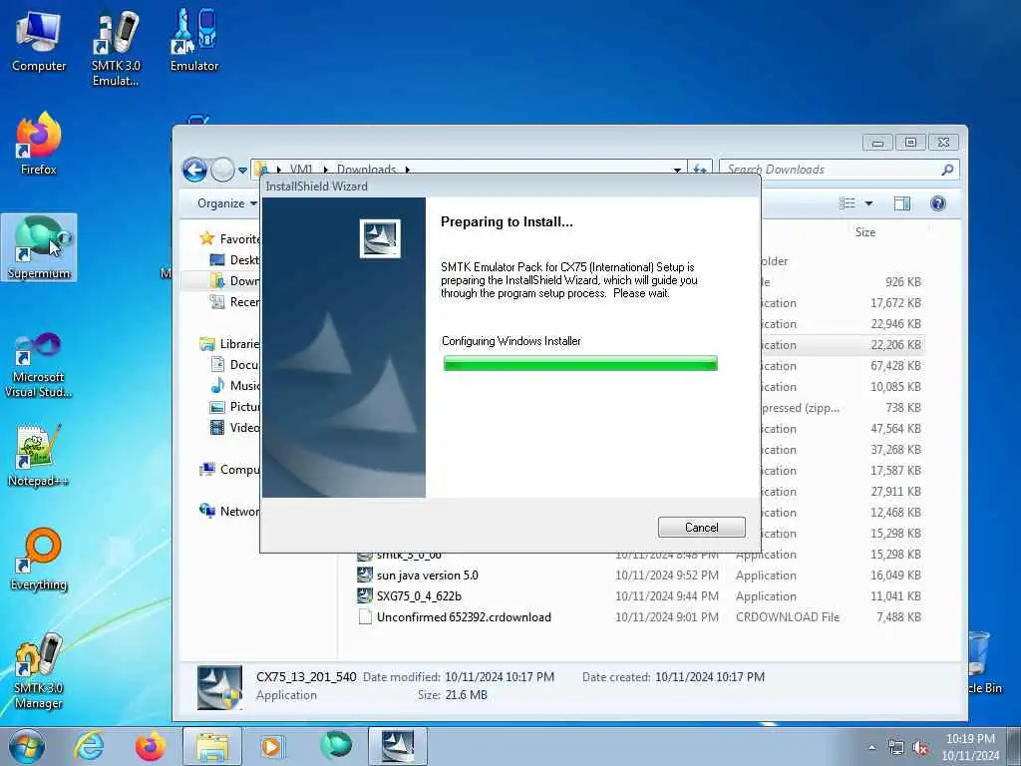Open the clock showing 10:19 PM

point(970,746)
